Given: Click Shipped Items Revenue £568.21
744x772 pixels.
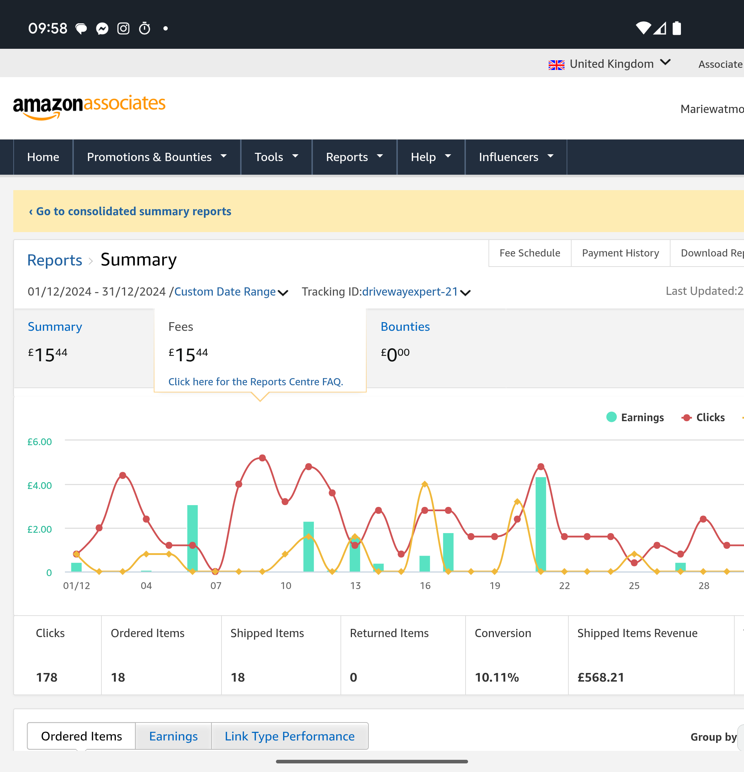Looking at the screenshot, I should [601, 677].
